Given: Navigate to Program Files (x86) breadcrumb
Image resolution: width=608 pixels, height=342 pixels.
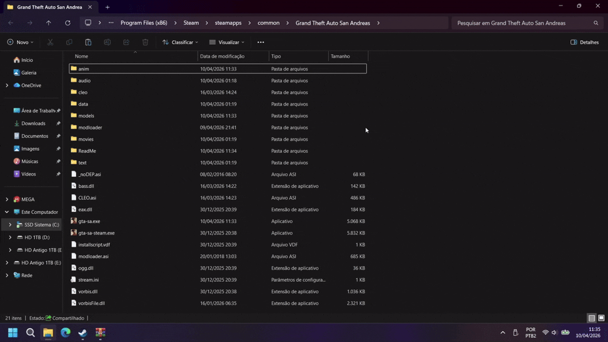Looking at the screenshot, I should click(144, 23).
